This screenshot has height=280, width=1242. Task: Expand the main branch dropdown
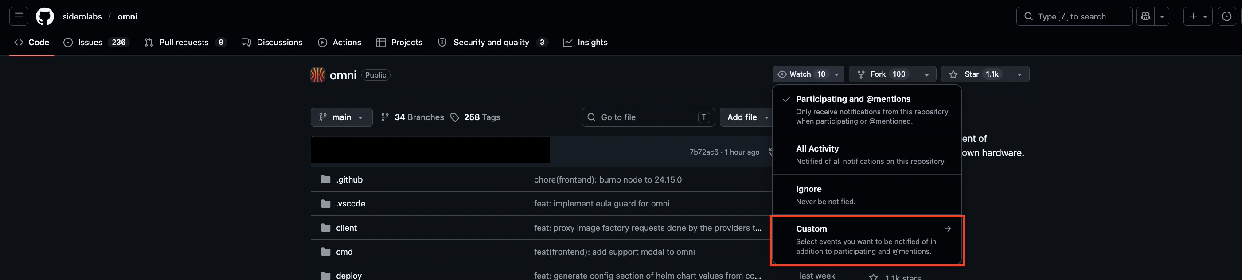tap(341, 117)
